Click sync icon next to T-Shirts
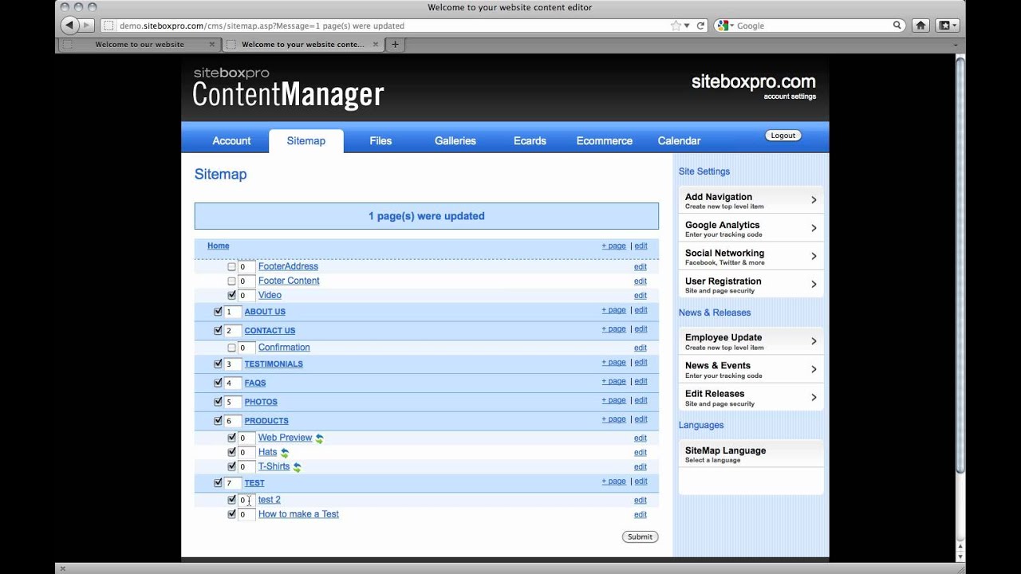Screen dimensions: 1021x574 [298, 467]
